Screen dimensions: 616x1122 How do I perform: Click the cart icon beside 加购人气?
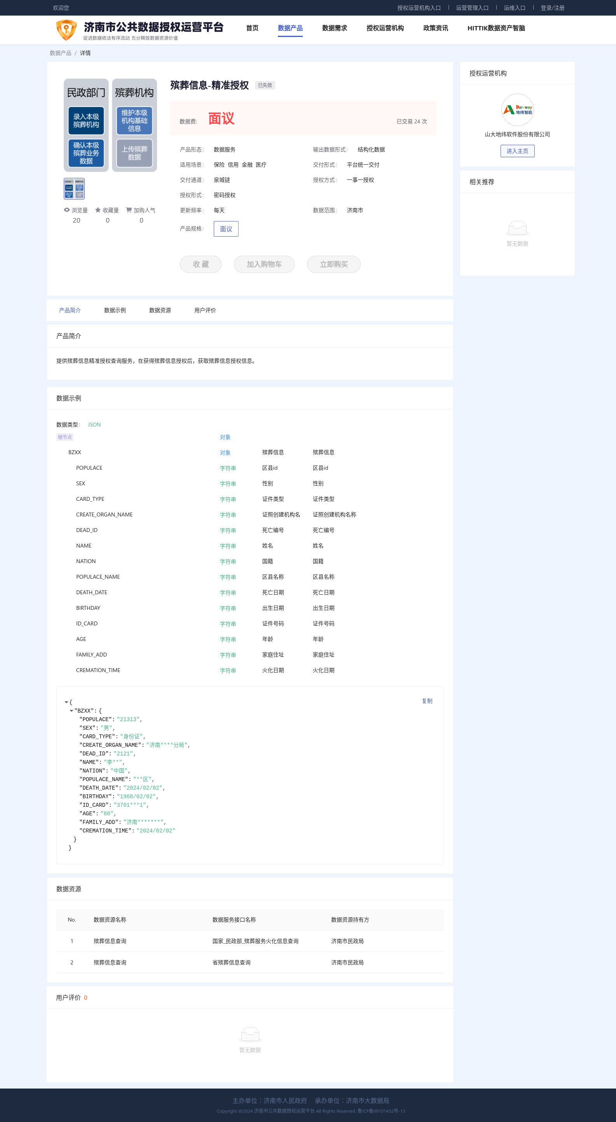[x=129, y=210]
